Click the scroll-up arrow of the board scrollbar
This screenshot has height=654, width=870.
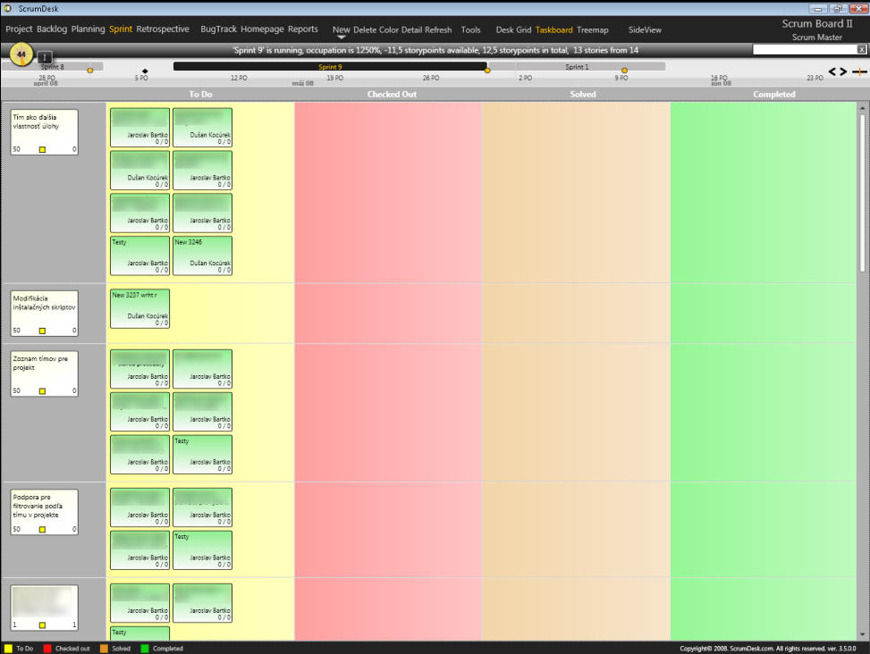point(862,107)
